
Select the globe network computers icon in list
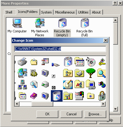[22, 73]
